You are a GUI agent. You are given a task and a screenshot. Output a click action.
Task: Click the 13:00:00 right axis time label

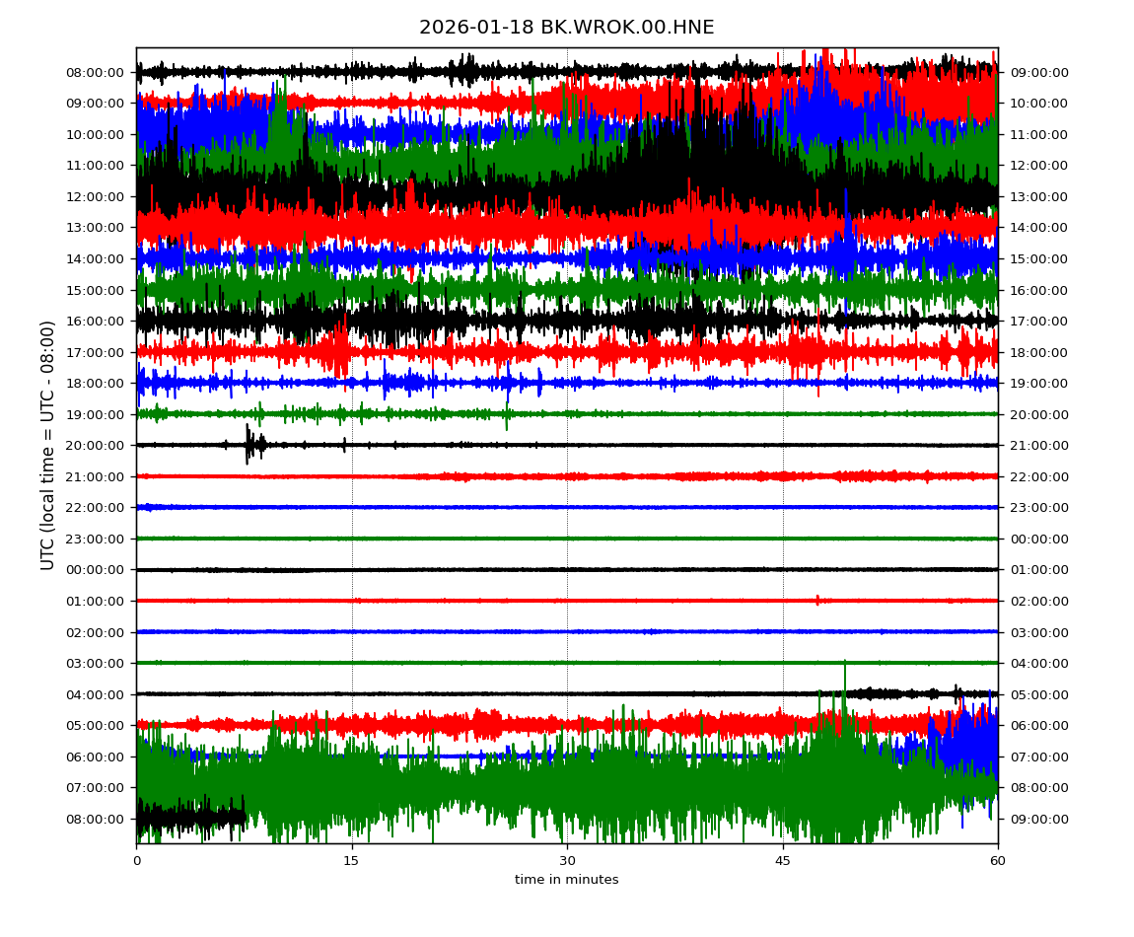[x=1039, y=196]
